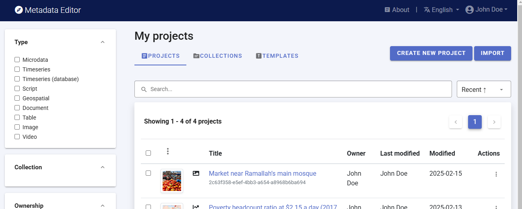The height and width of the screenshot is (209, 522).
Task: Open the table header three-dot menu
Action: click(x=168, y=152)
